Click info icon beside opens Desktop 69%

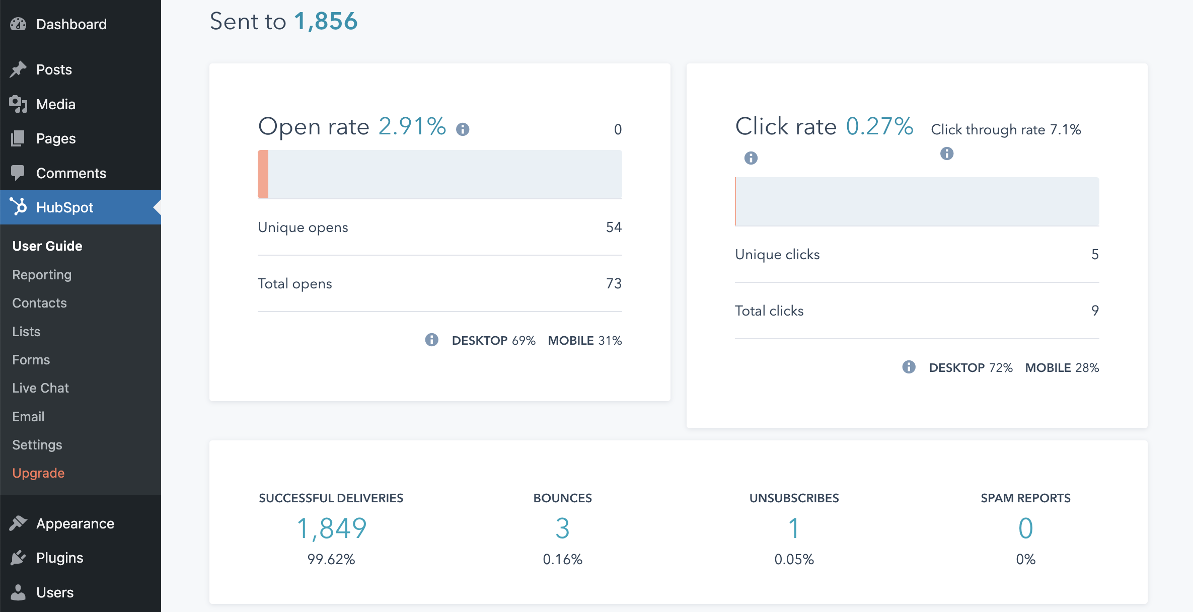pos(431,340)
